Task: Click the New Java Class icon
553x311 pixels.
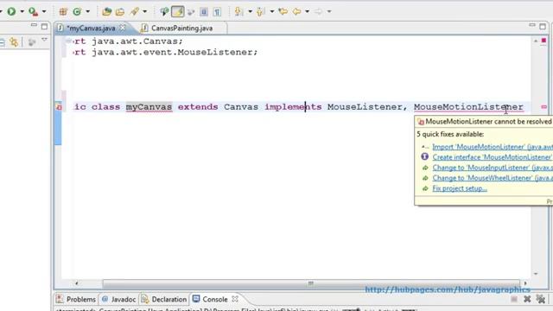Action: (77, 11)
